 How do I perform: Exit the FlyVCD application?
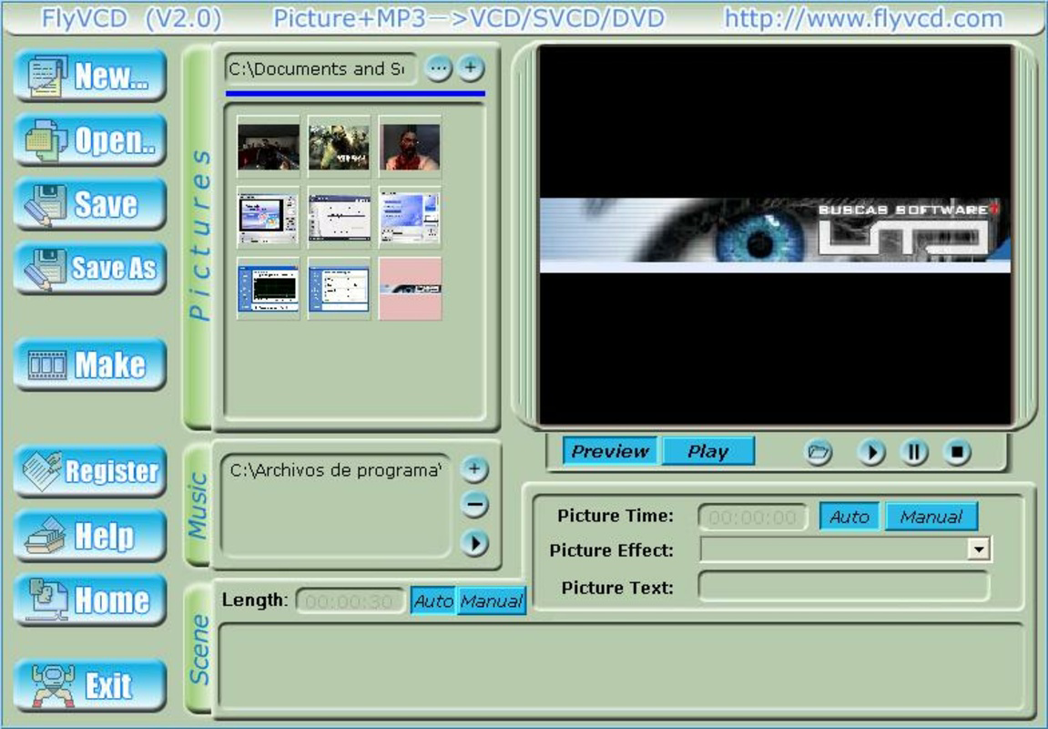[x=90, y=685]
